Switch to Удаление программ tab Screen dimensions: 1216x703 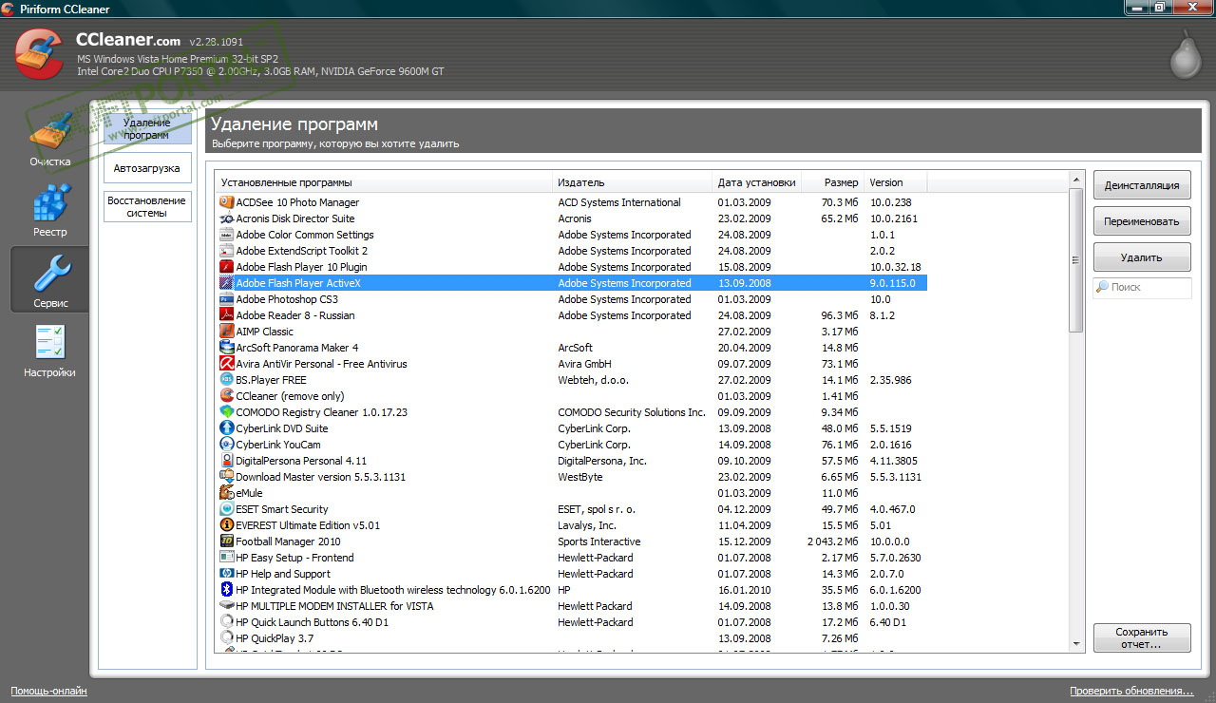(x=147, y=129)
